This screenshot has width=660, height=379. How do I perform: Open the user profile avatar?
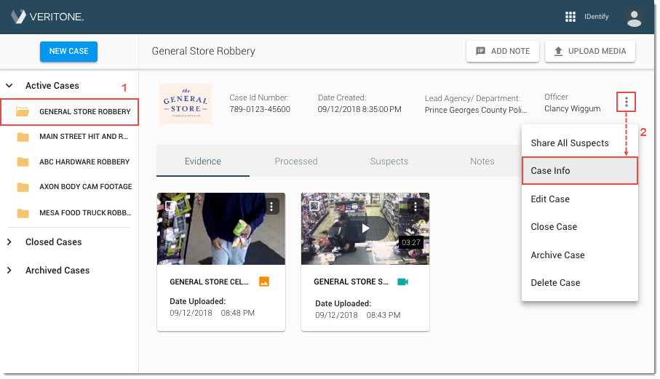click(634, 17)
